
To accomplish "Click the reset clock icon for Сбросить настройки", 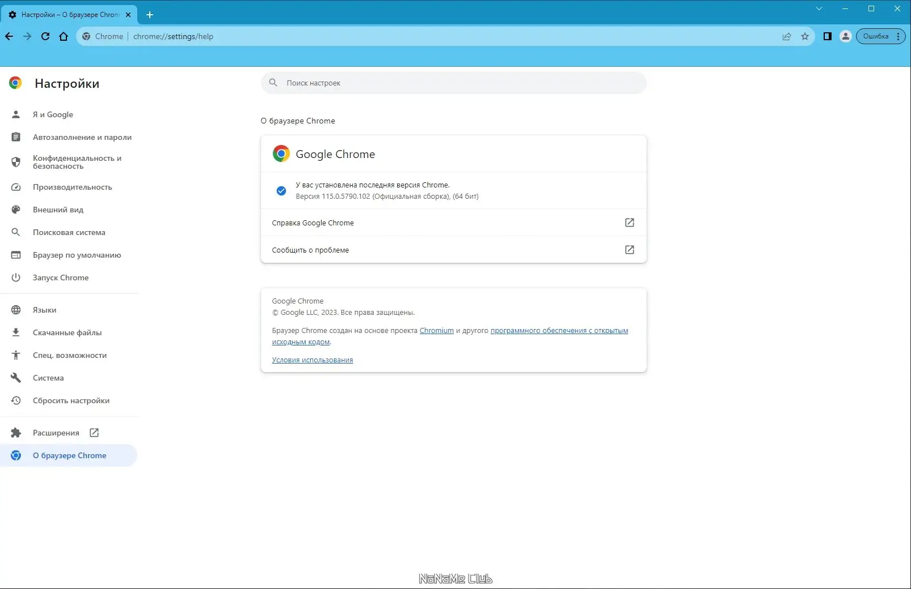I will click(16, 400).
